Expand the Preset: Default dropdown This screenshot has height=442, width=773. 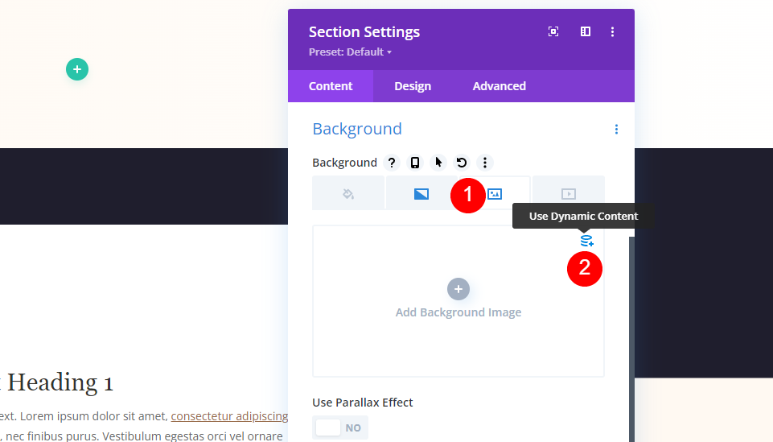(x=350, y=52)
